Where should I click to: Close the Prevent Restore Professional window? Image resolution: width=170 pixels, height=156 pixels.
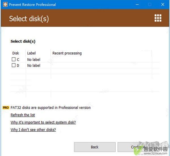click(163, 5)
